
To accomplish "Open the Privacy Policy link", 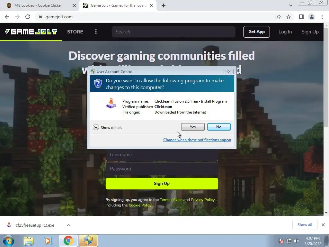I will [203, 200].
